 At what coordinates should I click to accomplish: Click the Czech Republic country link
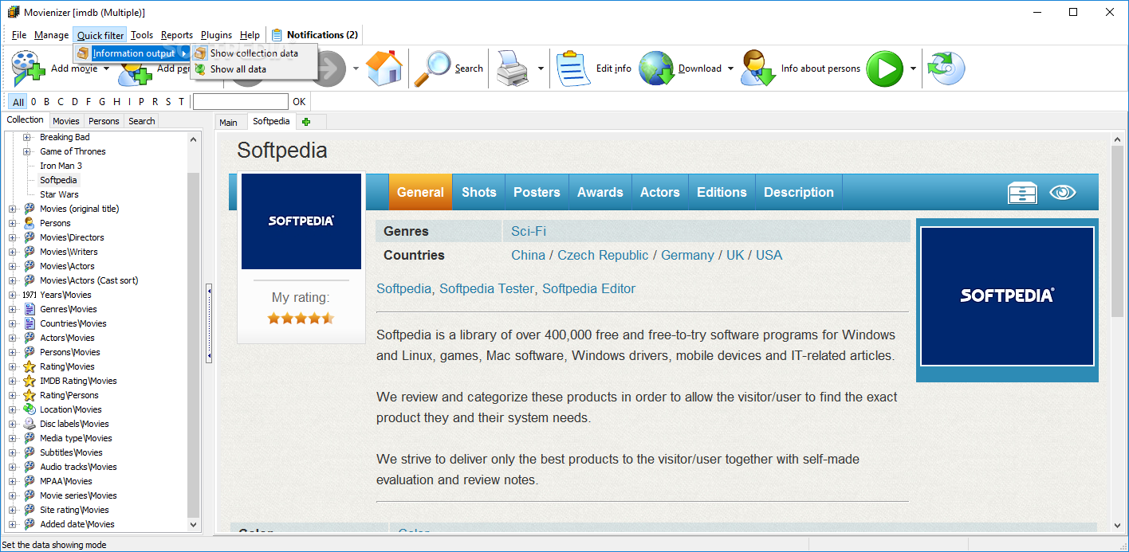603,255
